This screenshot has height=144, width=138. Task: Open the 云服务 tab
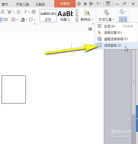coord(40,4)
